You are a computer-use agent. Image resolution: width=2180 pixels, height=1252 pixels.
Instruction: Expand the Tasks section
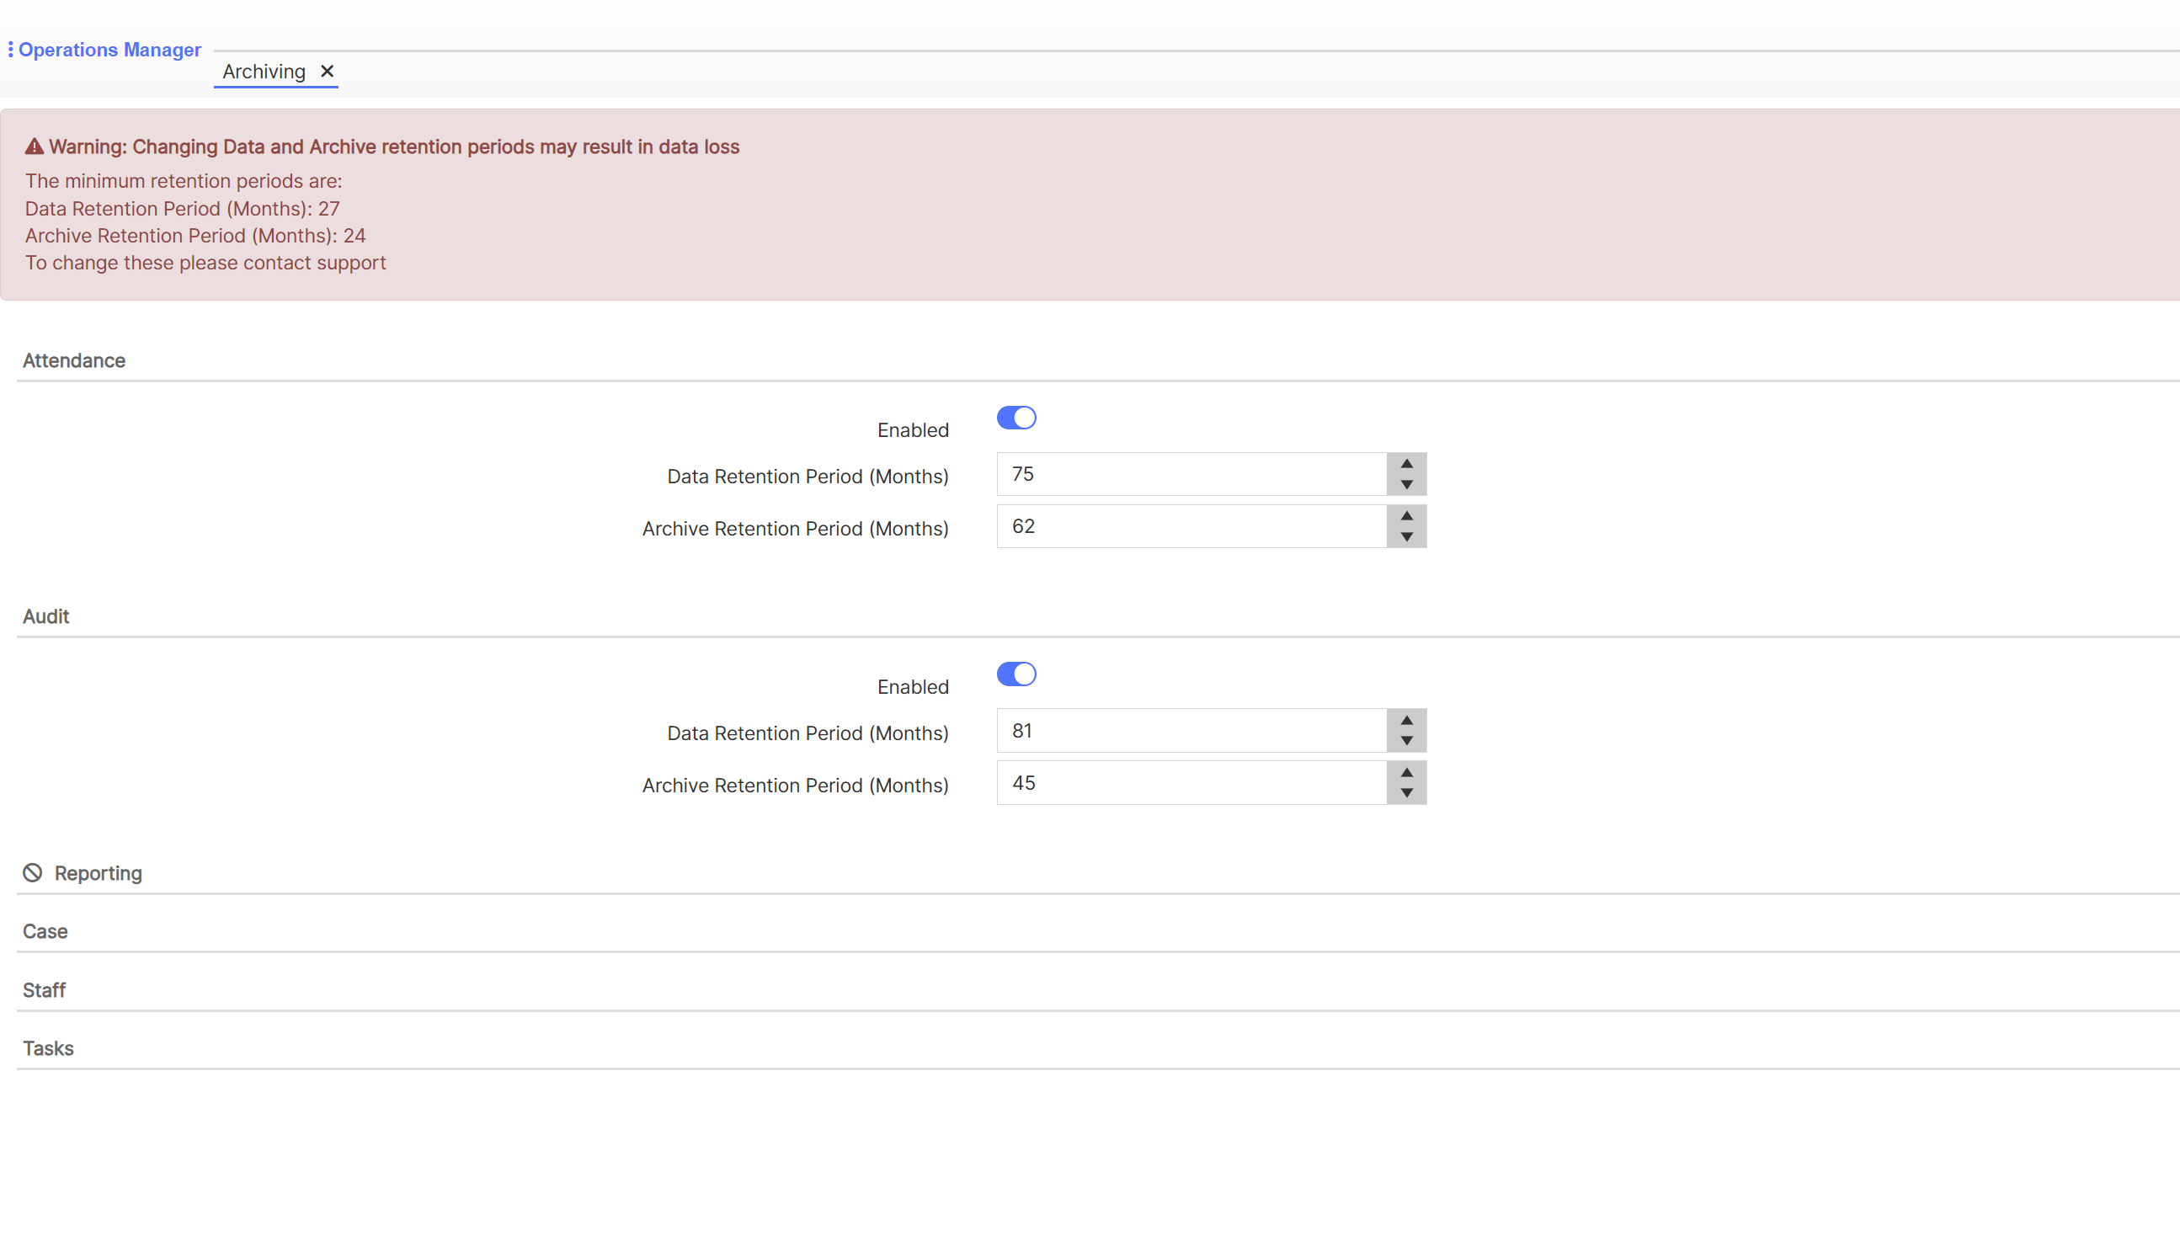47,1048
